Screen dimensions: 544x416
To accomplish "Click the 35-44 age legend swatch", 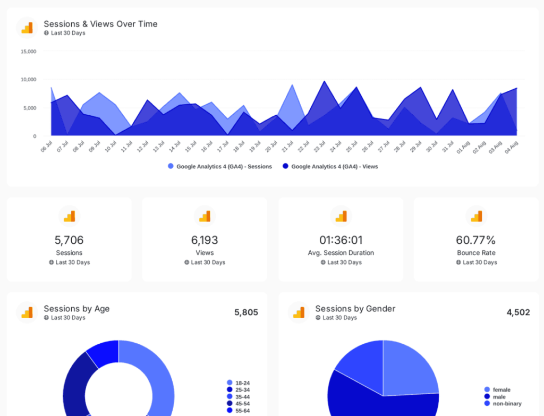I will (229, 396).
